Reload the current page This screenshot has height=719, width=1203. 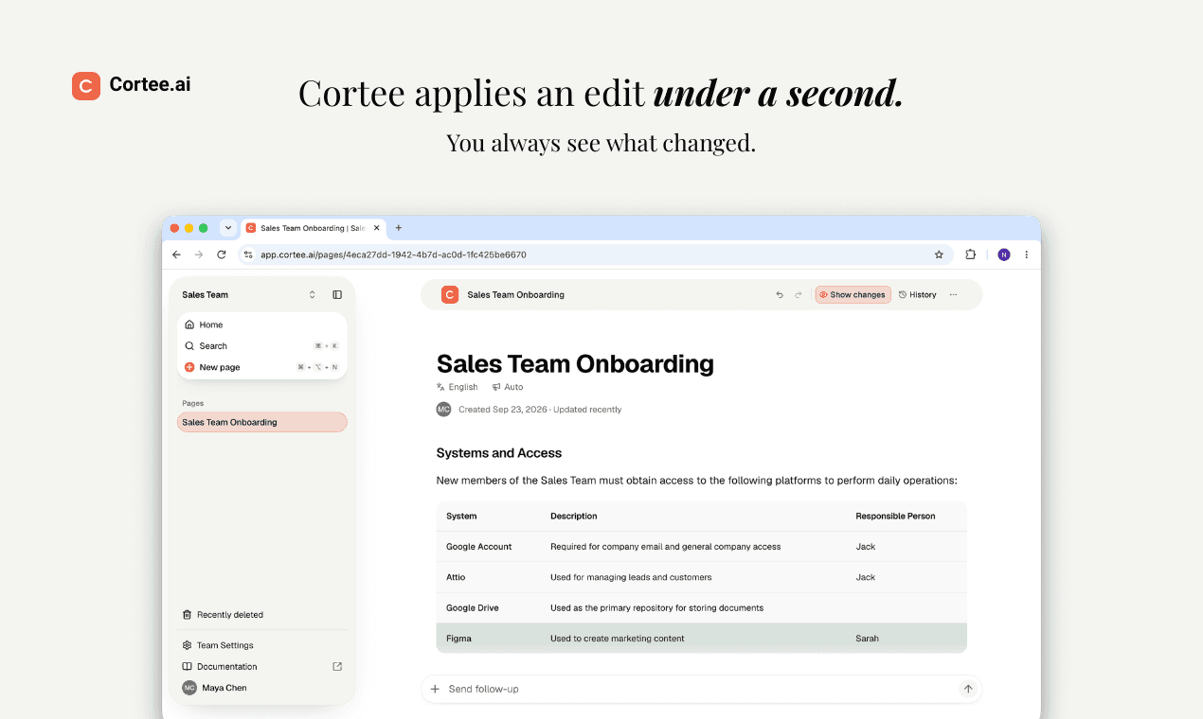tap(222, 254)
